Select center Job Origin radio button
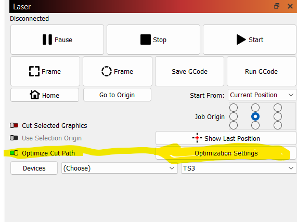The width and height of the screenshot is (297, 222). pos(255,116)
